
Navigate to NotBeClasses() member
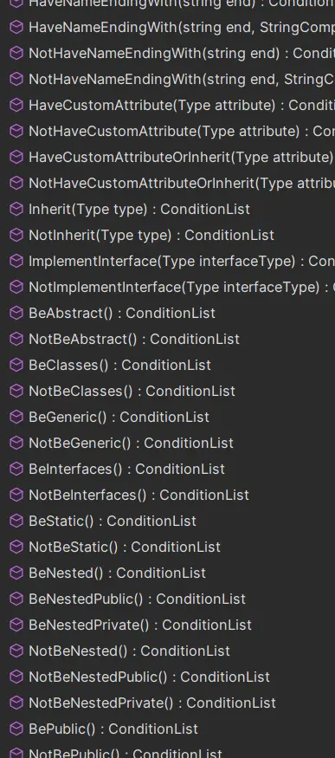(132, 391)
